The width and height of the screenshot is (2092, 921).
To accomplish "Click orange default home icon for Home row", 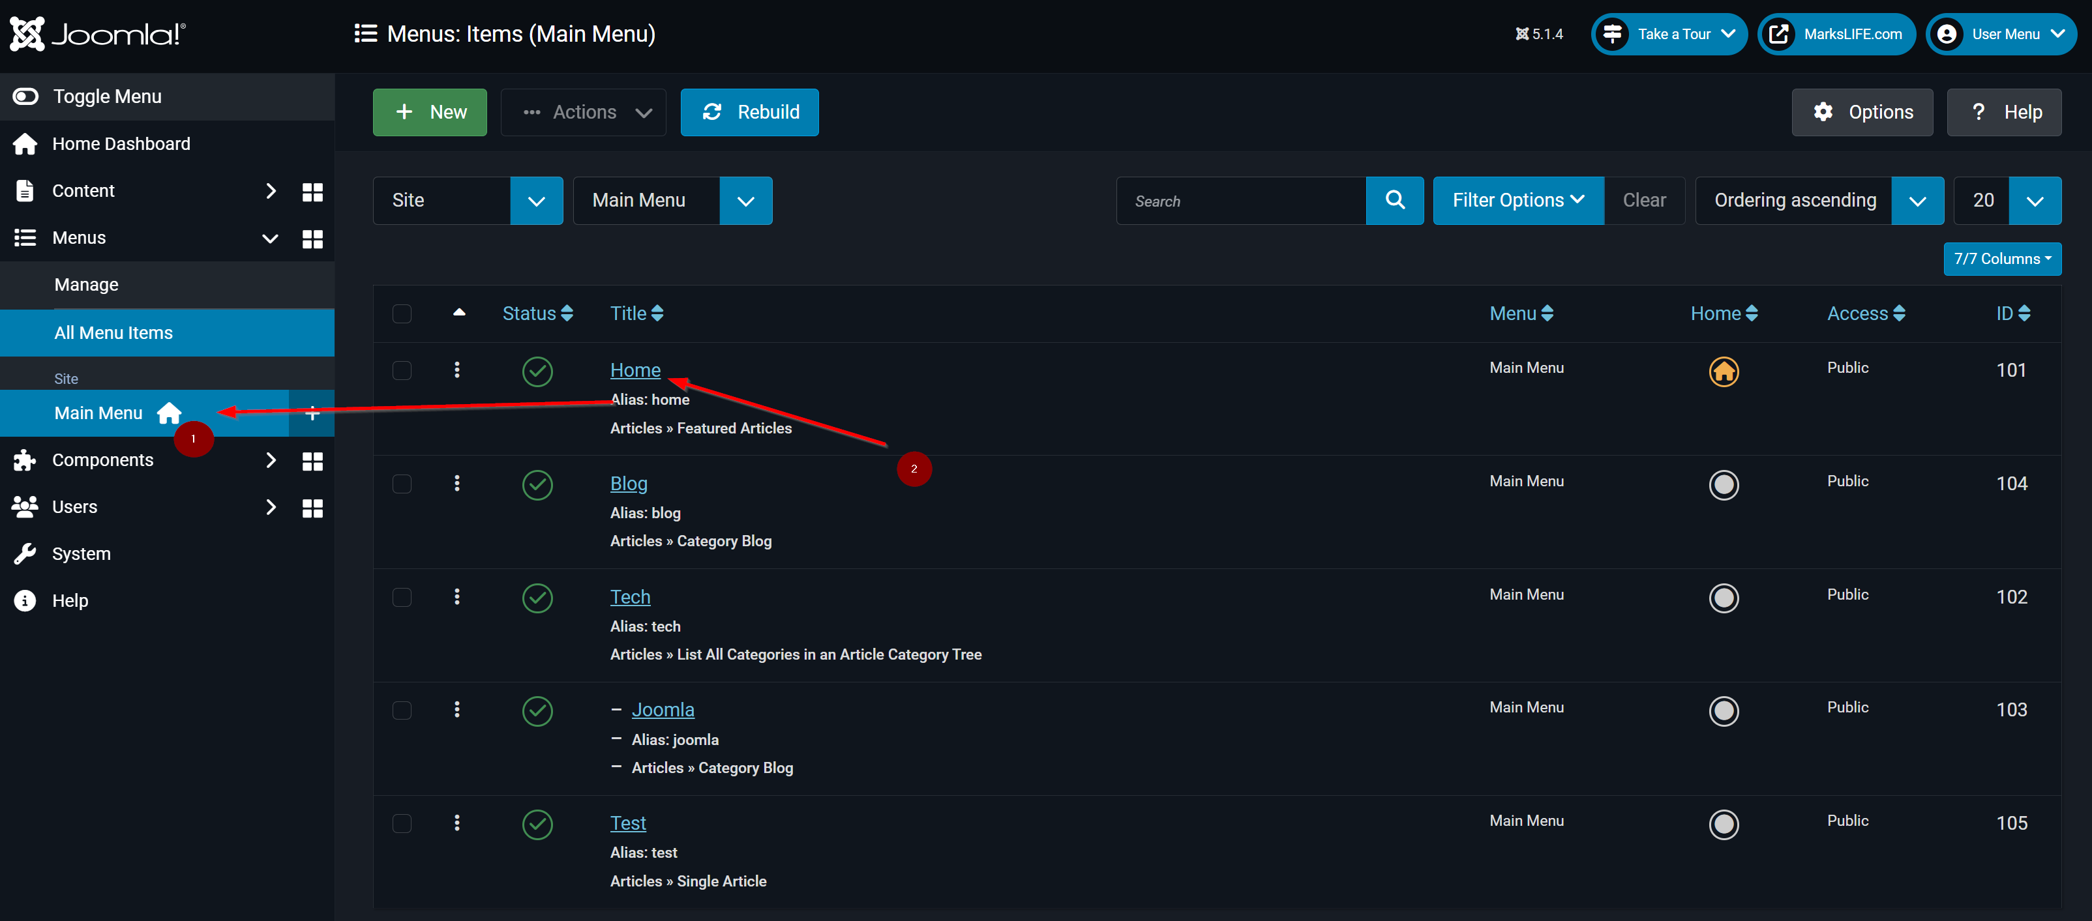I will click(1724, 372).
